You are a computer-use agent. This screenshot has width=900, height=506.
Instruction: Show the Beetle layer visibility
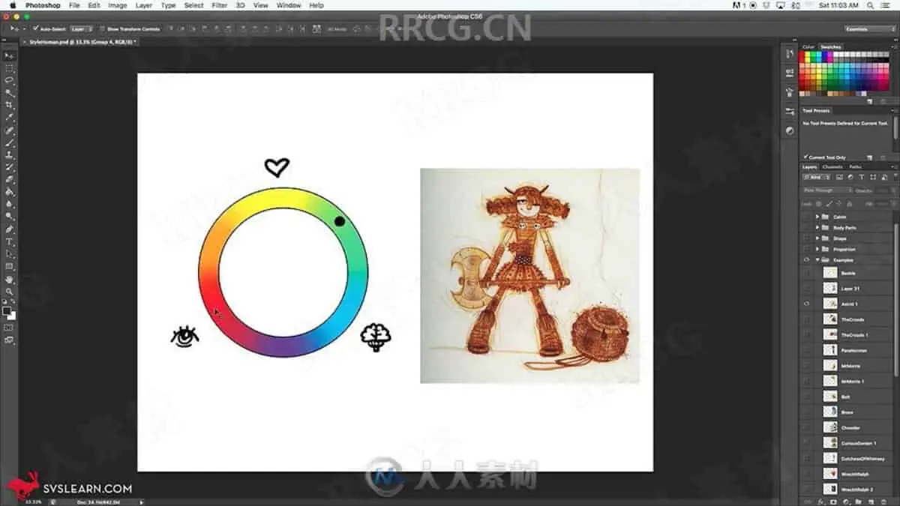(x=806, y=274)
